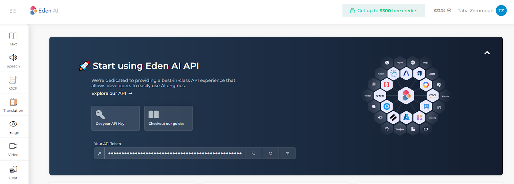
Task: Click the $23.34 balance amount
Action: (x=439, y=11)
